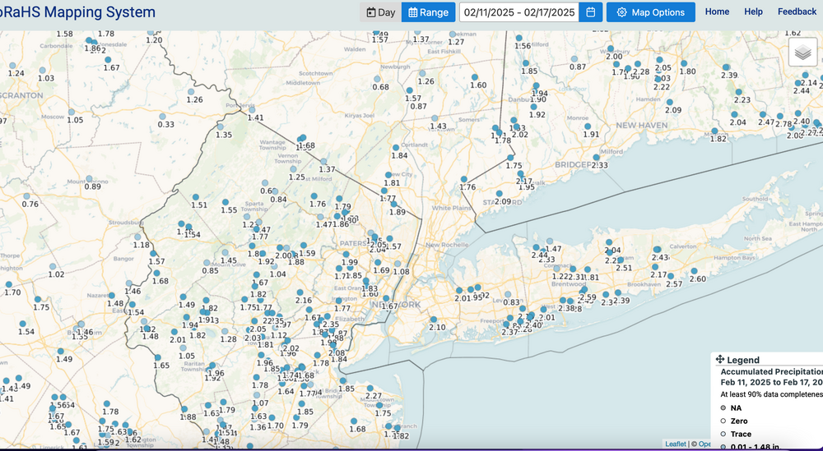The width and height of the screenshot is (823, 451).
Task: Click the Newburgh map label
Action: pos(395,67)
